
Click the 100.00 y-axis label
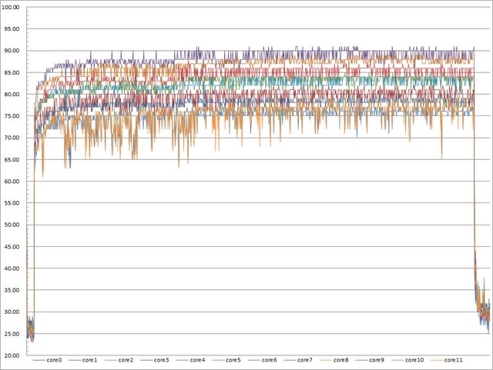[13, 8]
